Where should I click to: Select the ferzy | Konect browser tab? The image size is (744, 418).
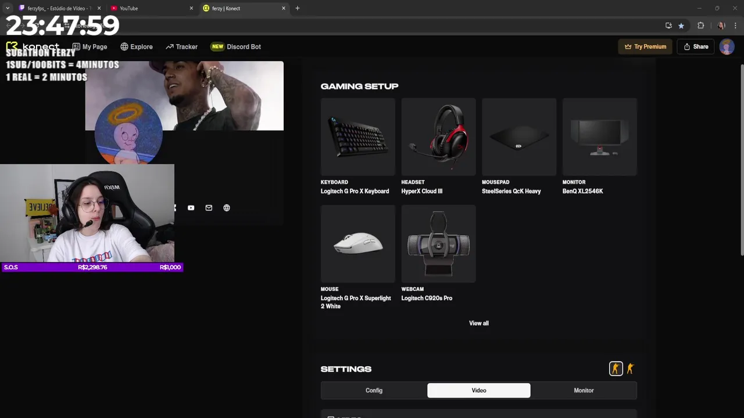tap(245, 8)
